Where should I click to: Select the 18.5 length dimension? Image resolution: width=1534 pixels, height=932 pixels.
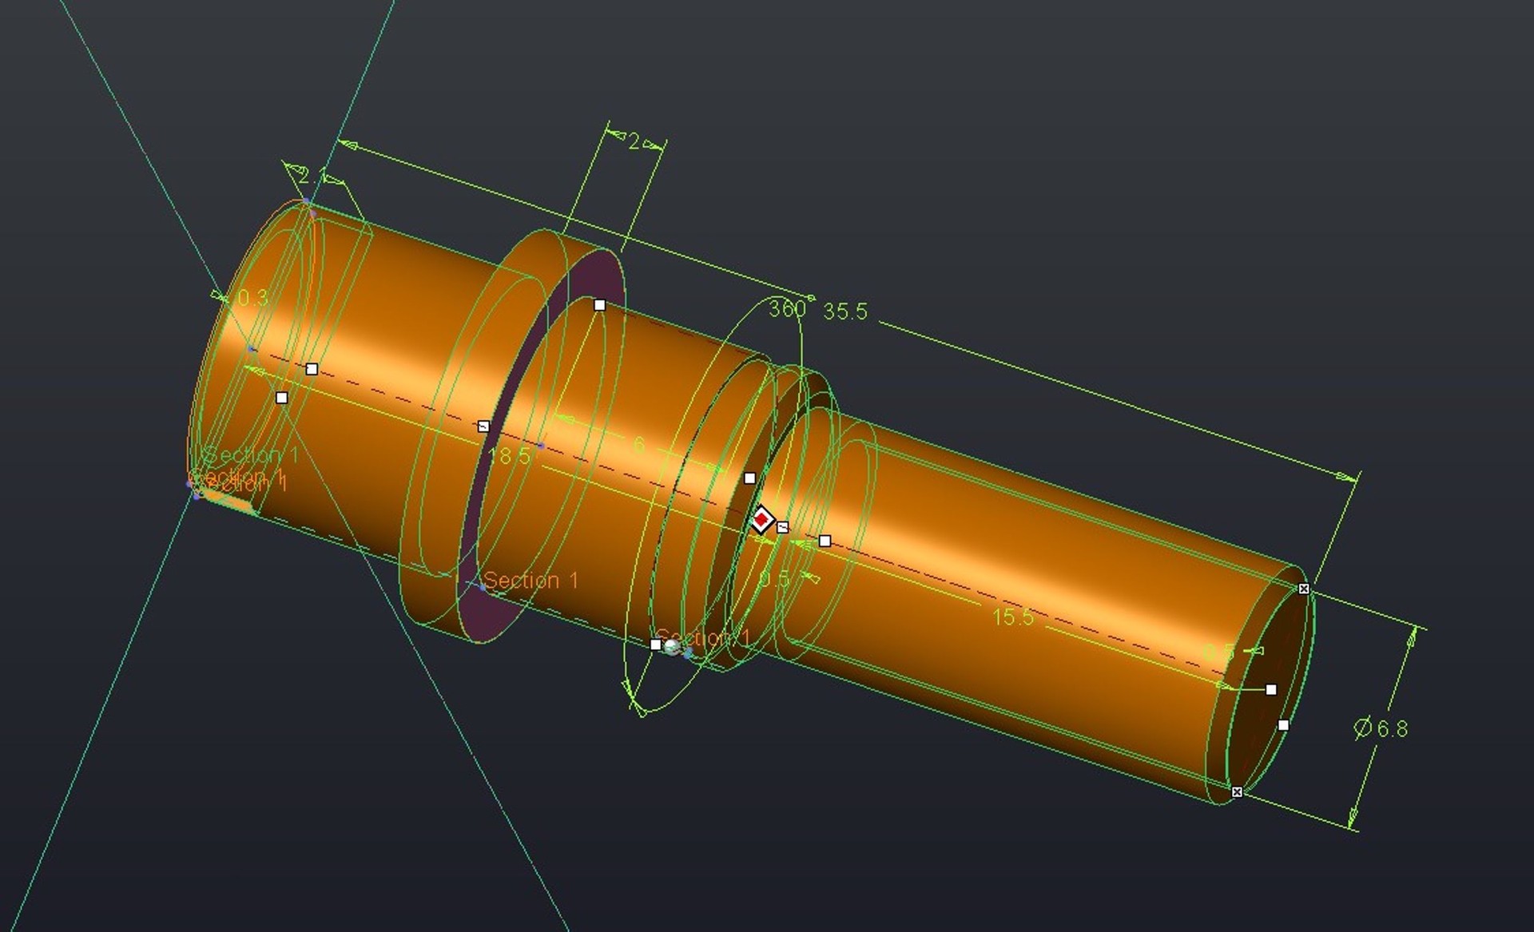click(509, 456)
